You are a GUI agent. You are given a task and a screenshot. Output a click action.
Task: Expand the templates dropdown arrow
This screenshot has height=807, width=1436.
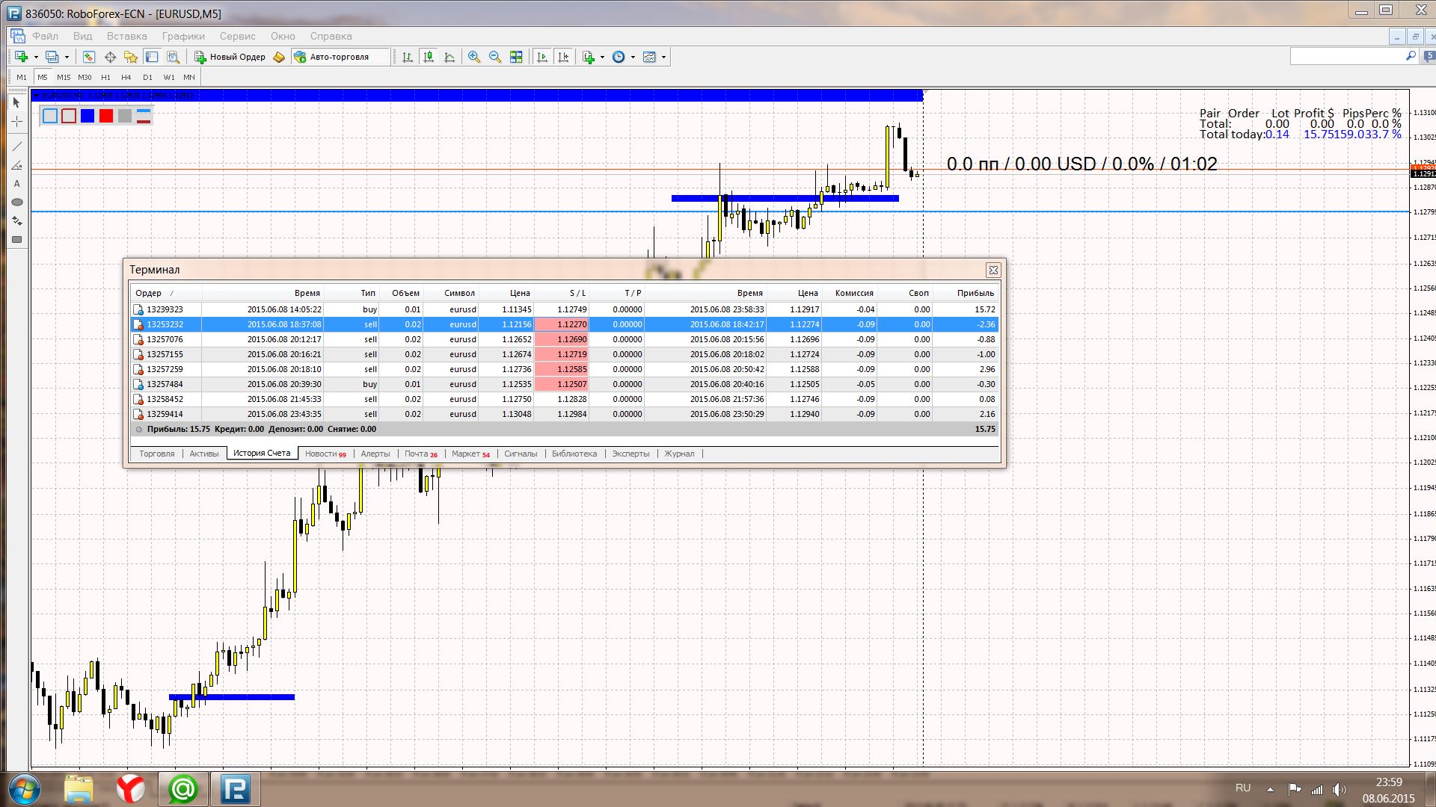[663, 57]
